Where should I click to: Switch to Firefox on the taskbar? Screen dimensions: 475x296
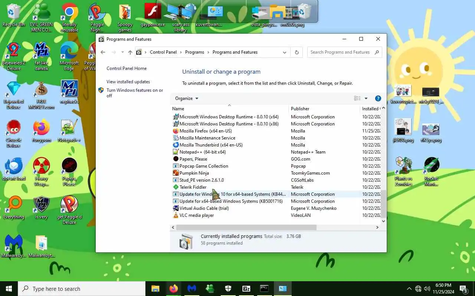click(x=173, y=289)
